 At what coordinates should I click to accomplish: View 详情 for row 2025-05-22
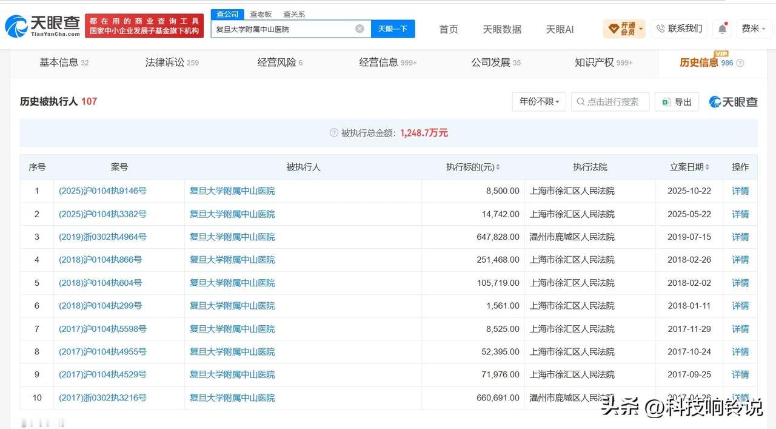(740, 214)
